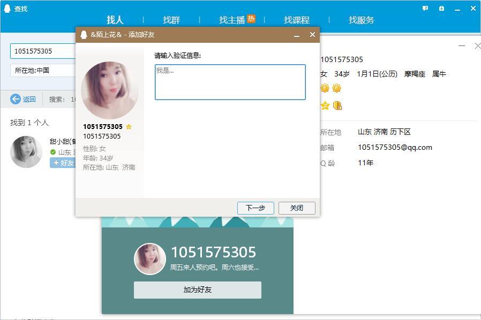This screenshot has height=320, width=481.
Task: Click the round avatar on the teal profile card
Action: 150,259
